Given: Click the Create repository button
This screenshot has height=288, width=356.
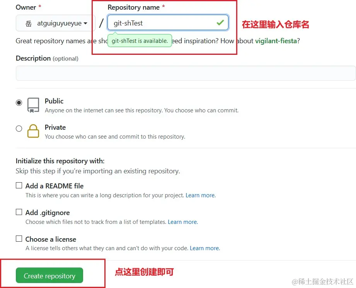Looking at the screenshot, I should coord(49,276).
